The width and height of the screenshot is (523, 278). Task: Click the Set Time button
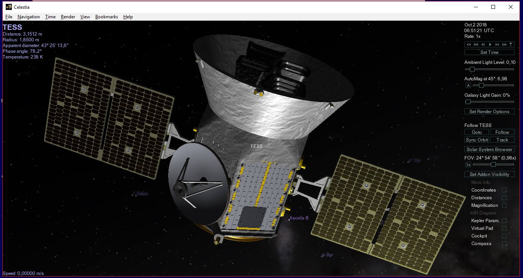489,52
